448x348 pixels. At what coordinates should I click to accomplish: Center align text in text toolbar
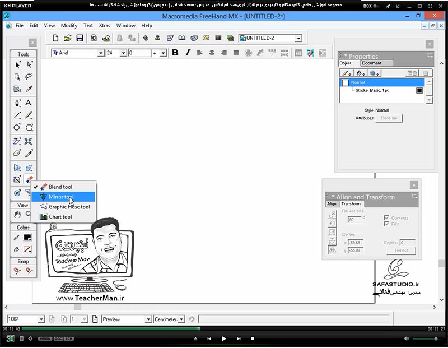212,53
